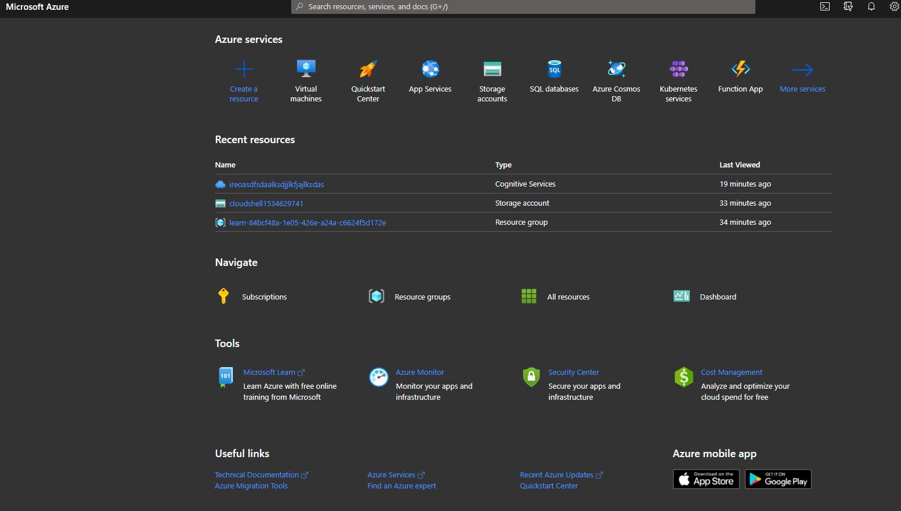Select Azure Cosmos DB
The image size is (901, 511).
(x=616, y=68)
